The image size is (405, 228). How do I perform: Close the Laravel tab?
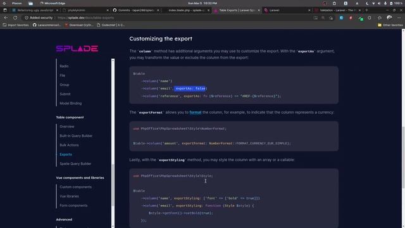tap(309, 10)
